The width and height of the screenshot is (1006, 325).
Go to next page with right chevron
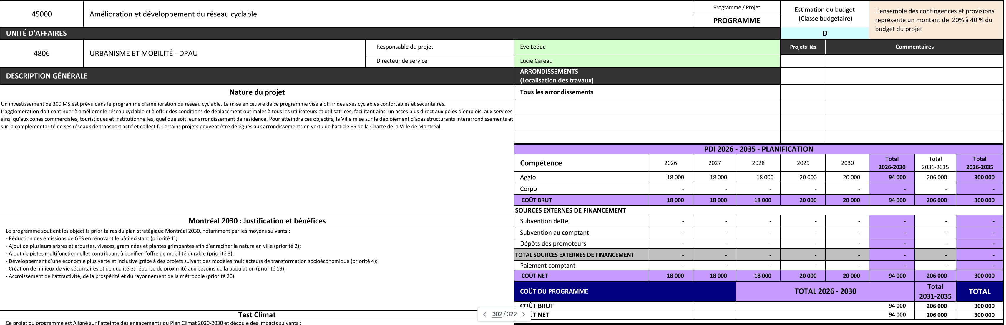click(524, 314)
